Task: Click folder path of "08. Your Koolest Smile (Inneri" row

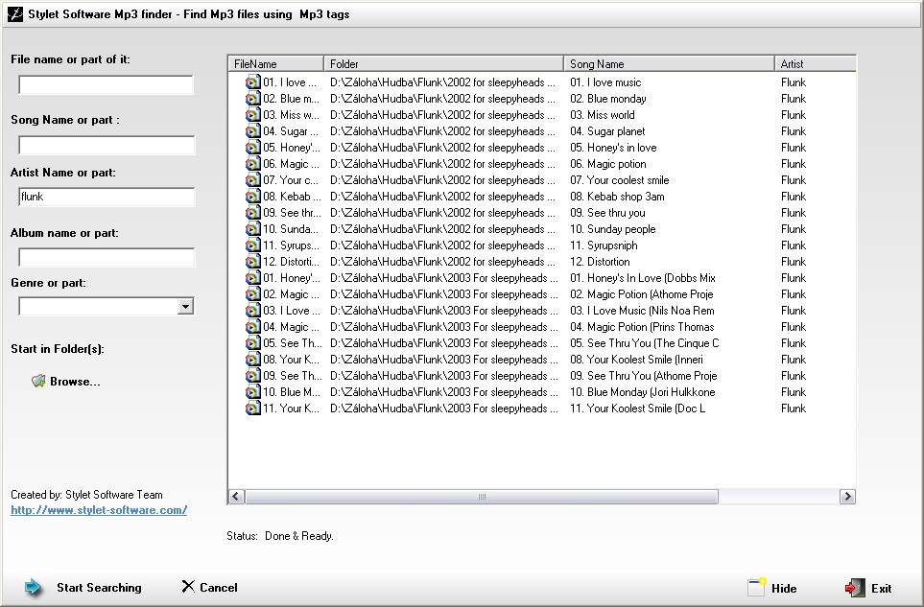Action: point(443,360)
